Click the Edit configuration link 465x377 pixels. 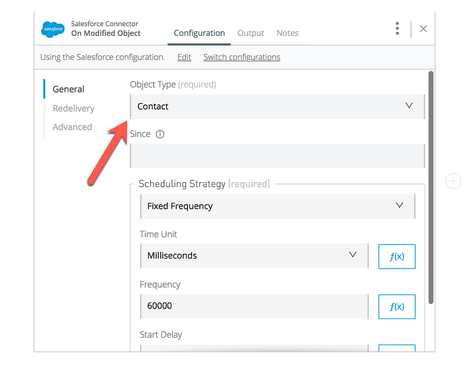(x=184, y=57)
